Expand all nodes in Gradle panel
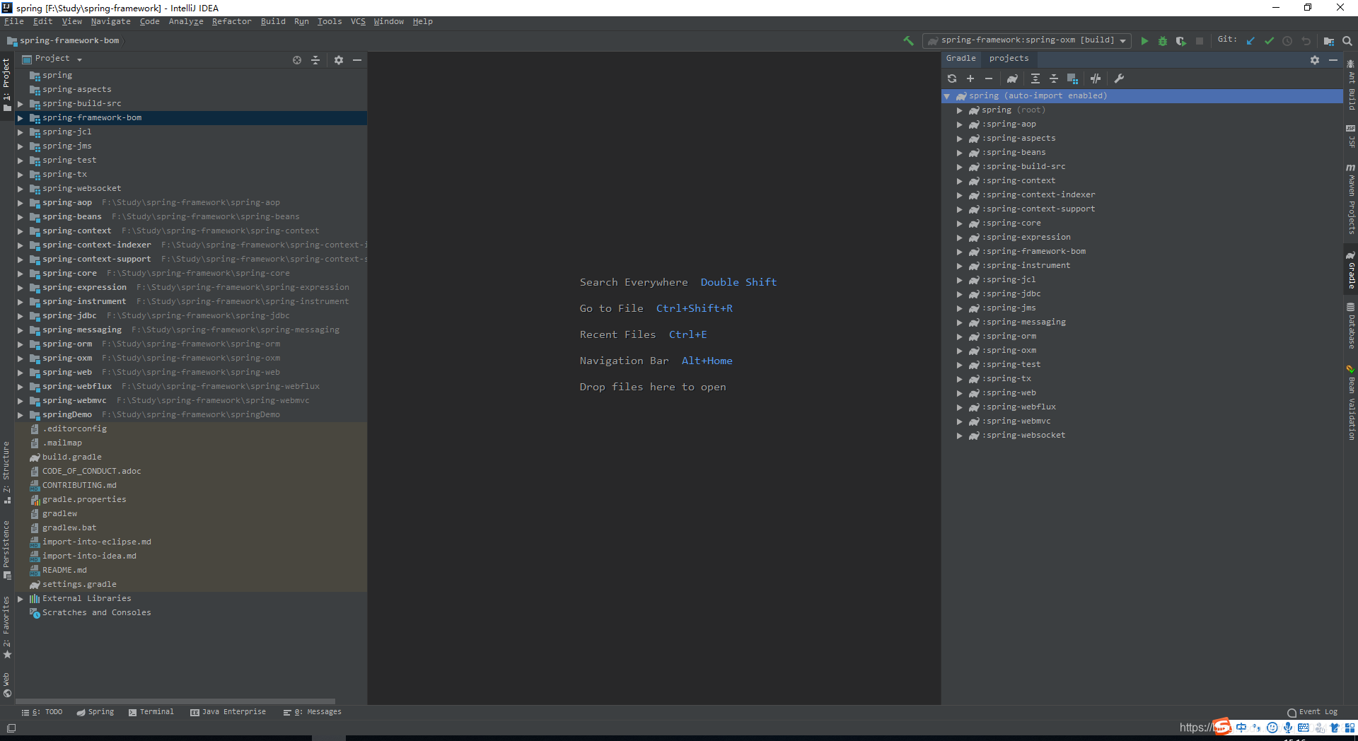Viewport: 1358px width, 741px height. [1035, 78]
